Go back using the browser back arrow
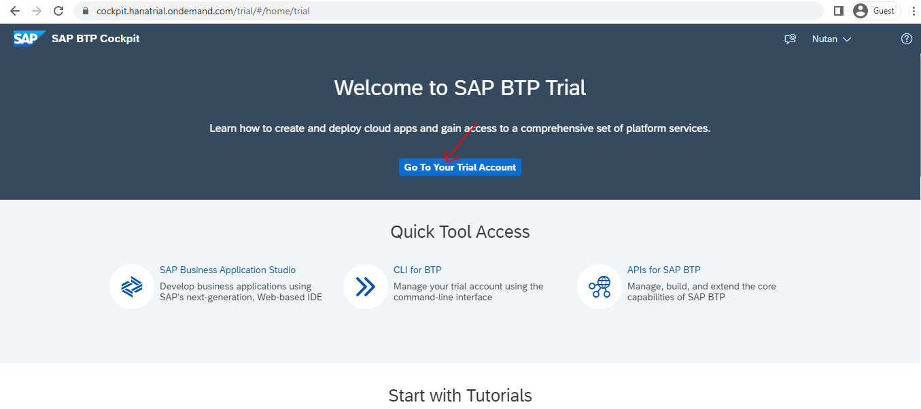 (x=15, y=11)
